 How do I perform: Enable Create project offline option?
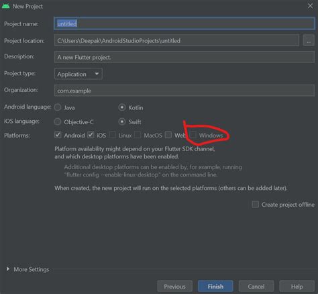(x=256, y=204)
